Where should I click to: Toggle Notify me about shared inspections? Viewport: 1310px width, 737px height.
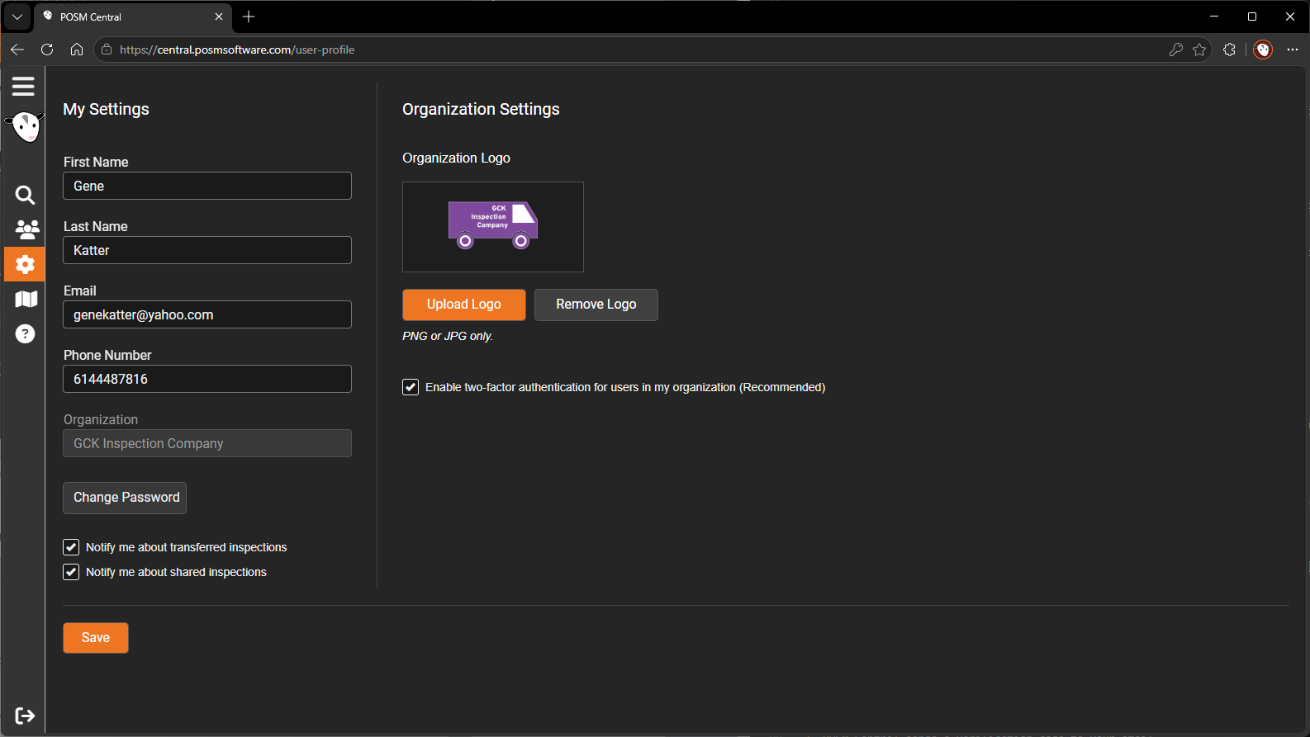71,572
